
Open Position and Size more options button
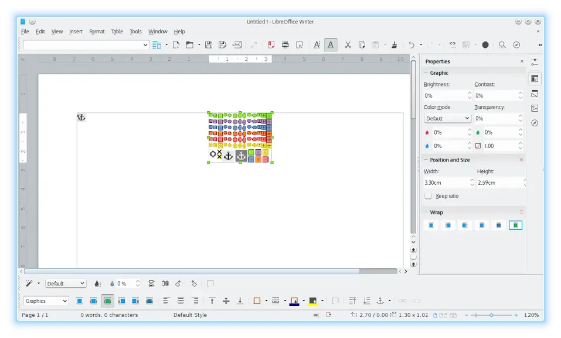point(521,160)
